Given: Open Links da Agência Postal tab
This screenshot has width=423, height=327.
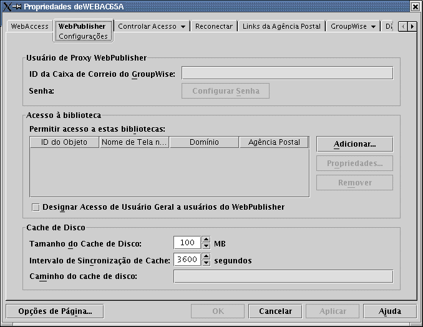Looking at the screenshot, I should (281, 26).
